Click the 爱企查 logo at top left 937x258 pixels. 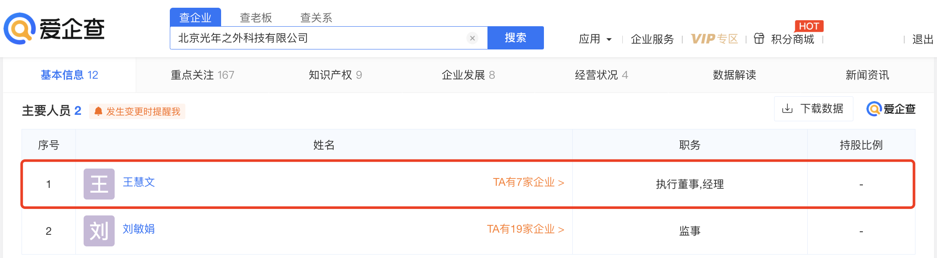pos(54,29)
